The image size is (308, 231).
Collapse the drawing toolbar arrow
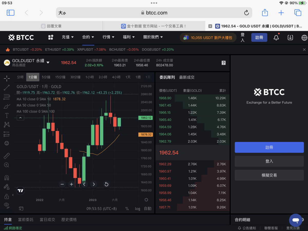tap(13, 195)
